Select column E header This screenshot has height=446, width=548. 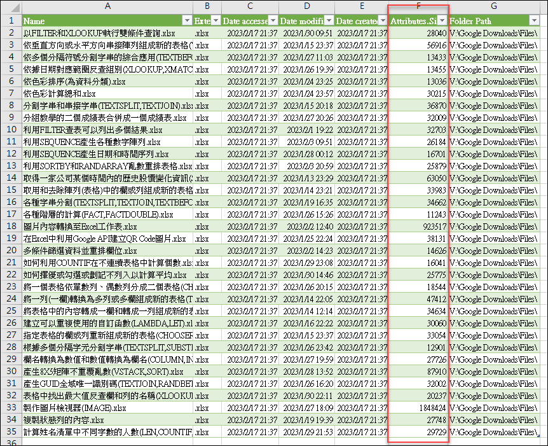point(362,6)
